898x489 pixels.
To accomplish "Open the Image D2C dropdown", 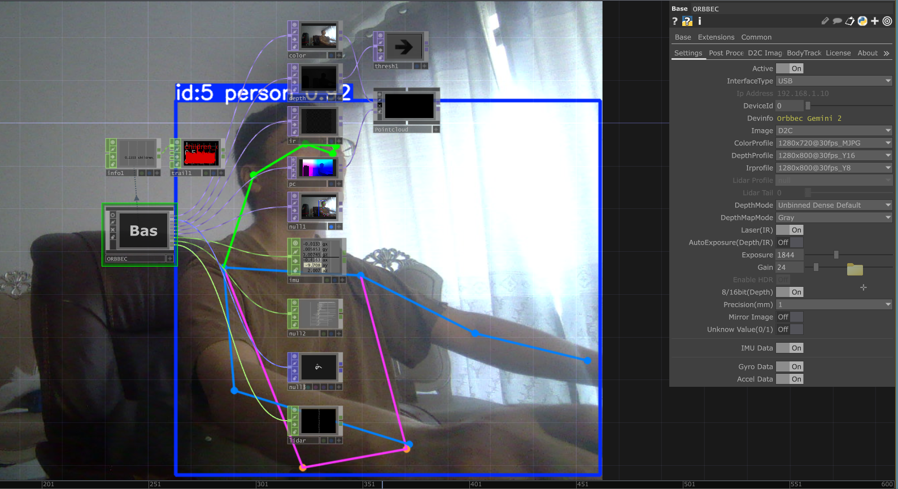I will (x=834, y=130).
